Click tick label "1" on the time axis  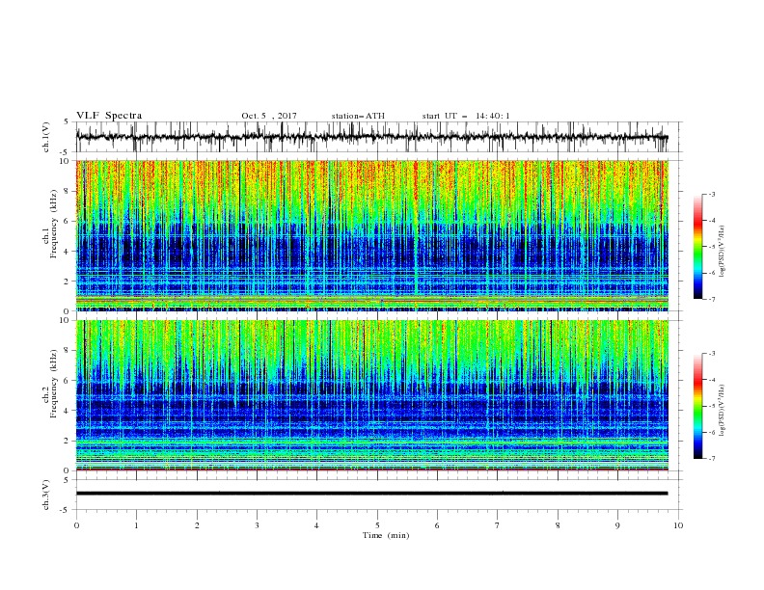pyautogui.click(x=137, y=525)
